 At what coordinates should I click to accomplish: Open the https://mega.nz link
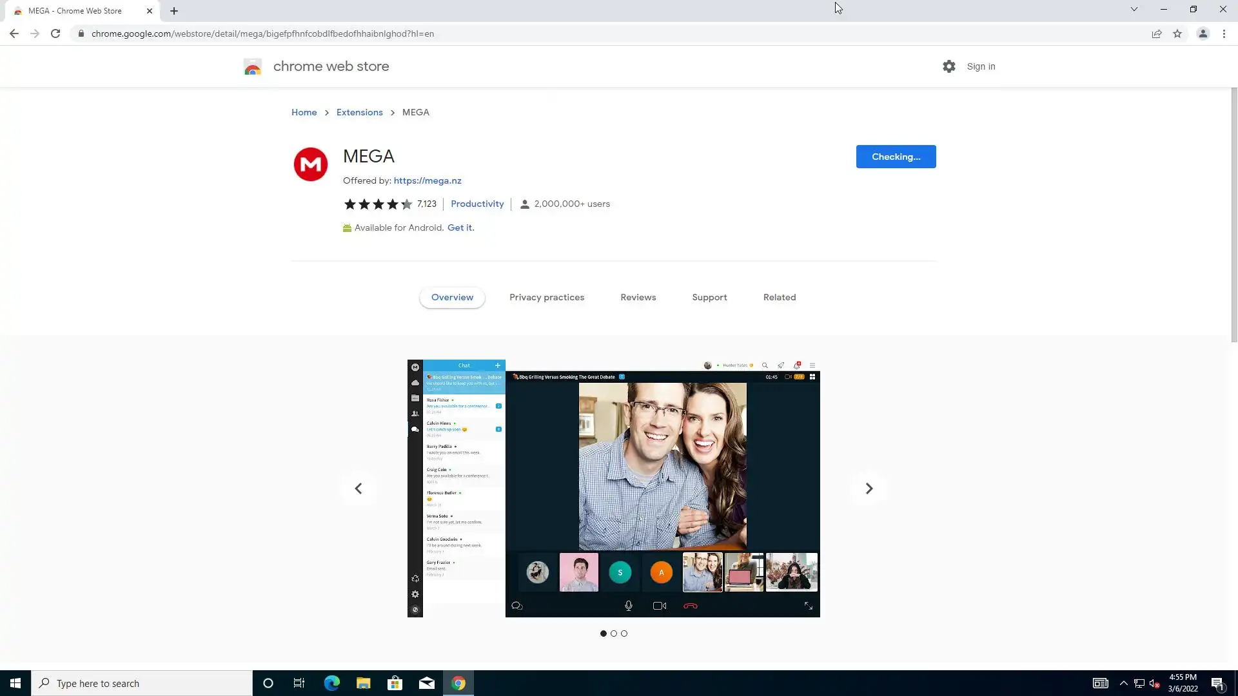click(x=427, y=180)
